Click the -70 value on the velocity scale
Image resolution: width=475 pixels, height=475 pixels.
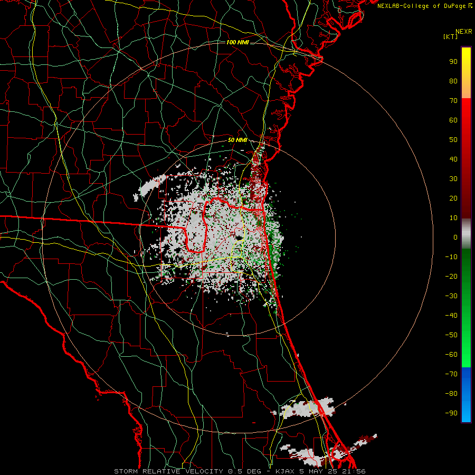click(451, 374)
